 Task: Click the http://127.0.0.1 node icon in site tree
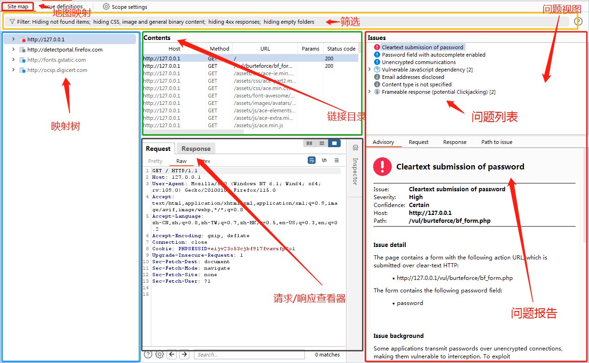pyautogui.click(x=22, y=39)
